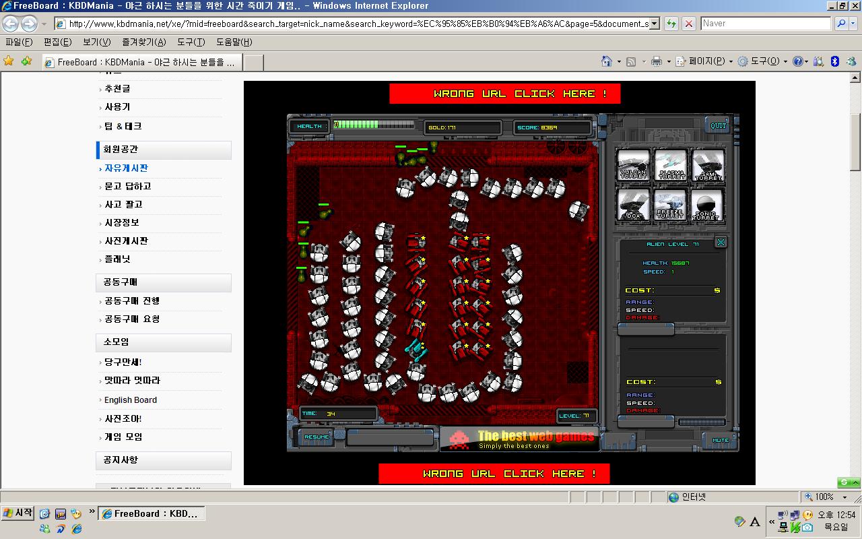This screenshot has height=539, width=862.
Task: Open the Page (페이지) dropdown menu
Action: click(x=703, y=61)
